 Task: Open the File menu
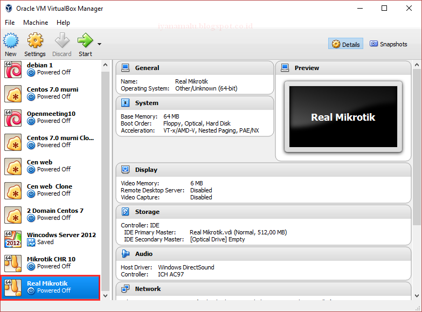[10, 23]
